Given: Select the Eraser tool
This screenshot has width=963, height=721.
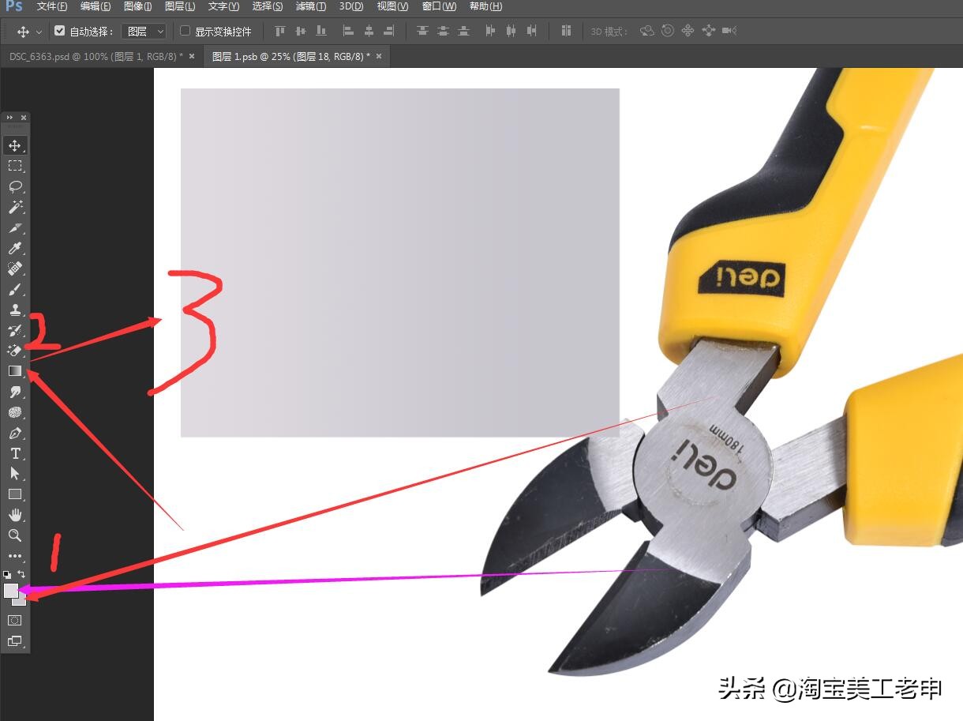Looking at the screenshot, I should pos(15,351).
